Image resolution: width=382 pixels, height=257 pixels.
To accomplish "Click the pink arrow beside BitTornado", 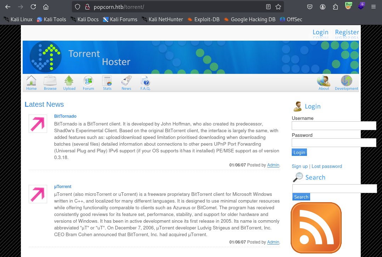I will [38, 124].
